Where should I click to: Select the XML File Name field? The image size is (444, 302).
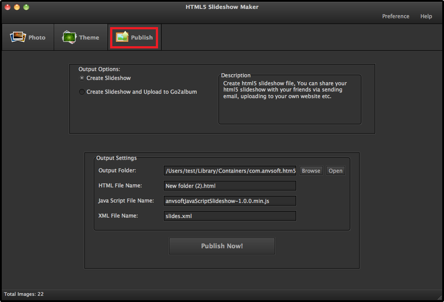[x=230, y=216]
